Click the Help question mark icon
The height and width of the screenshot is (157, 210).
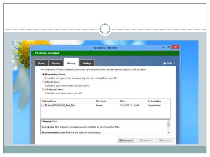[165, 63]
